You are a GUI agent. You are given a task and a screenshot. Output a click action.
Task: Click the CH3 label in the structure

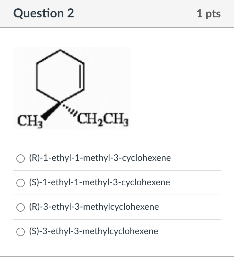click(x=30, y=121)
